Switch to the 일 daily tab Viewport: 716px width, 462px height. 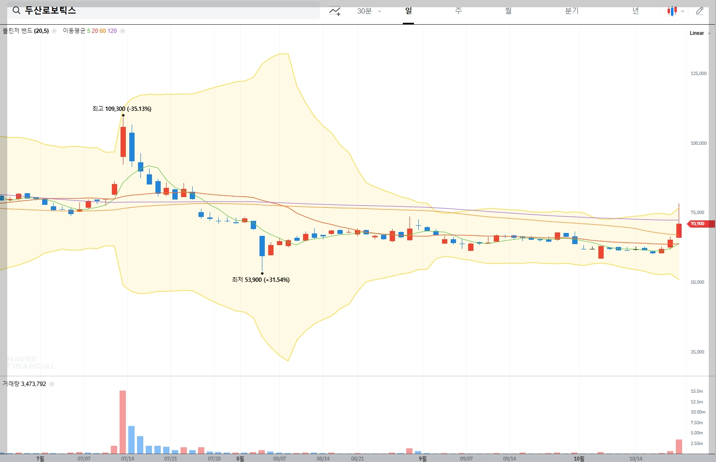(409, 11)
